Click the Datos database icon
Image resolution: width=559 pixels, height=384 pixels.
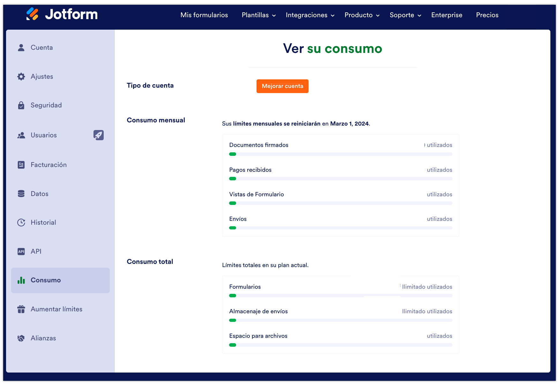pyautogui.click(x=21, y=194)
